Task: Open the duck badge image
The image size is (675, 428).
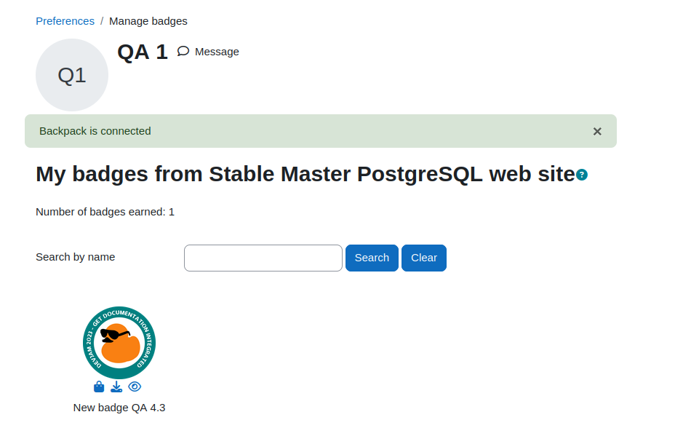Action: tap(119, 343)
